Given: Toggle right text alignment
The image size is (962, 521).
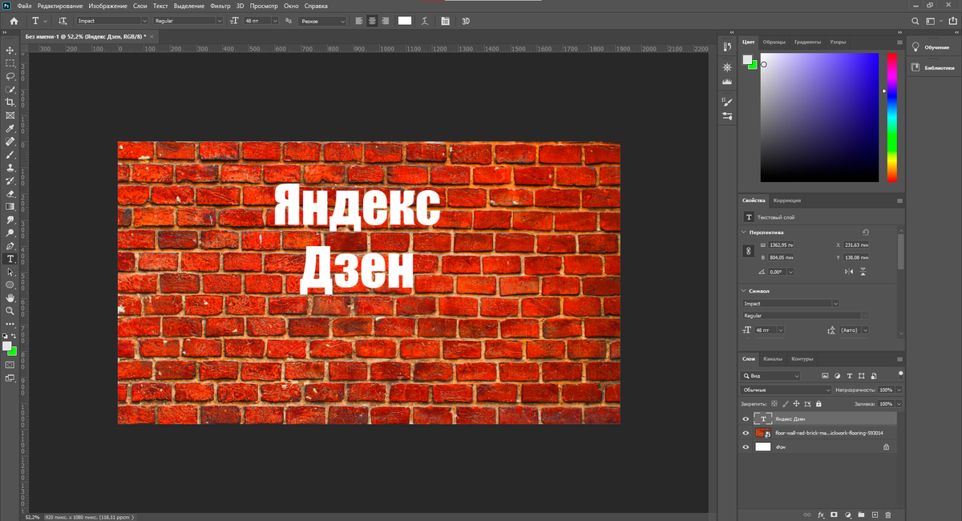Looking at the screenshot, I should coord(386,21).
